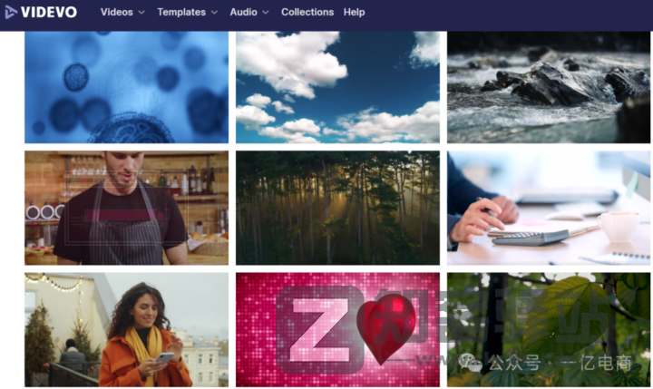The width and height of the screenshot is (653, 389).
Task: Click the VIDEVO brand name text
Action: click(49, 12)
